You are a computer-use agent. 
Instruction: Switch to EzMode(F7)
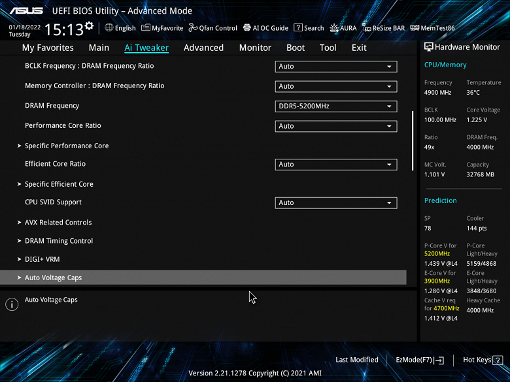[420, 360]
